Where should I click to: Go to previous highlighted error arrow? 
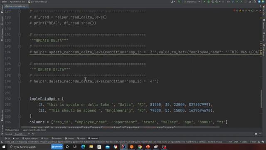(x=257, y=10)
